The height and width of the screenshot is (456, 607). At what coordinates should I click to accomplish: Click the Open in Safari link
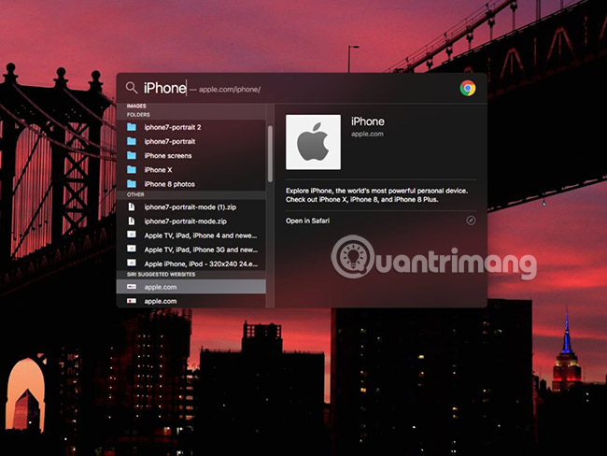[307, 221]
